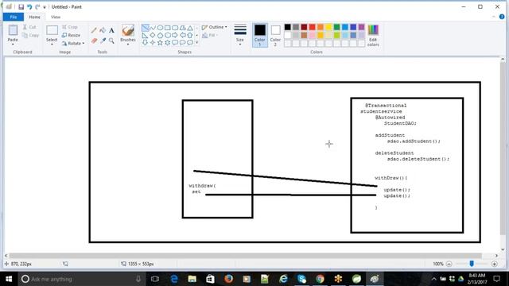Open the Select options dropdown arrow
The image size is (509, 286).
click(x=52, y=44)
